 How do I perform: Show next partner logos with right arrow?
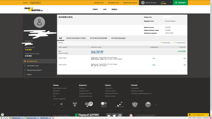click(156, 105)
